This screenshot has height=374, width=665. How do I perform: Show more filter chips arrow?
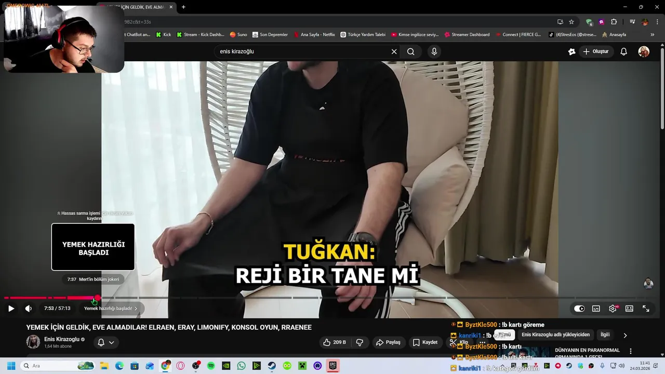click(x=625, y=335)
